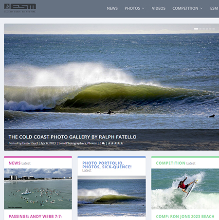Open the comments bubble icon on featured post
Viewport: 219px width, 220px height.
[103, 143]
